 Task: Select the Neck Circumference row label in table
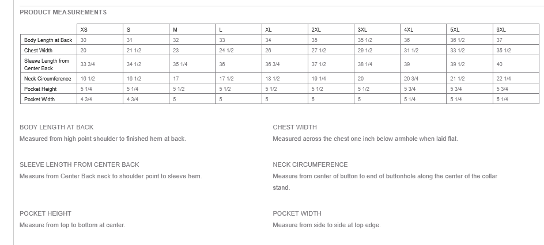tap(48, 78)
